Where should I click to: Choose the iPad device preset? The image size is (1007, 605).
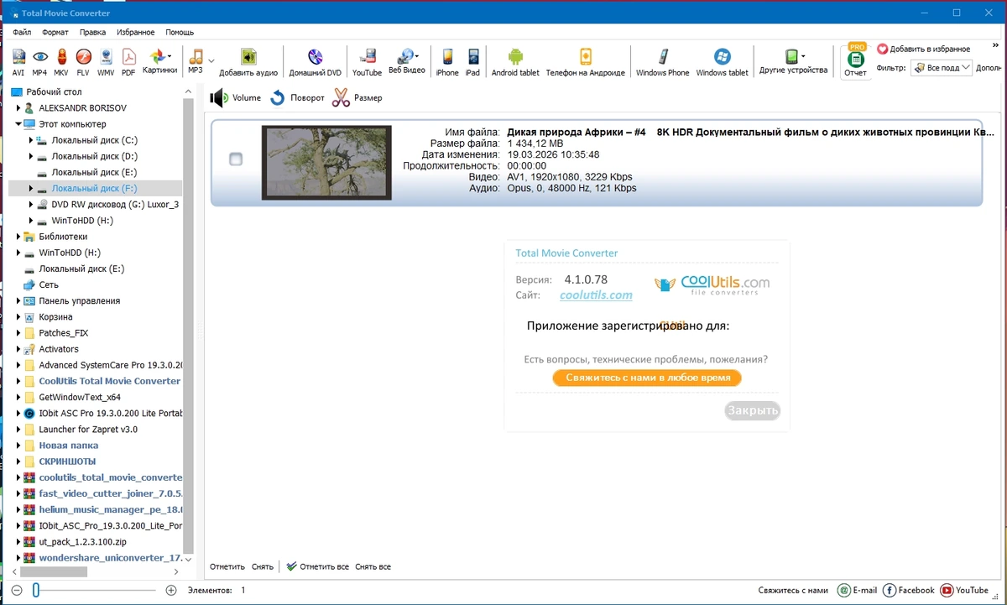click(472, 62)
